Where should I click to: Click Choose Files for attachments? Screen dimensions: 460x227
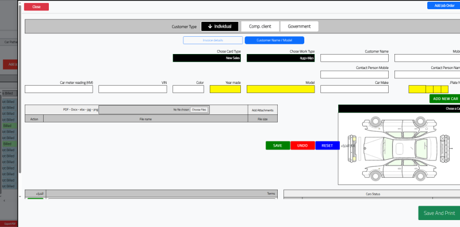pos(200,110)
